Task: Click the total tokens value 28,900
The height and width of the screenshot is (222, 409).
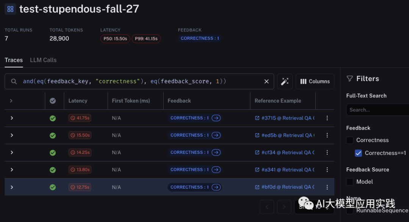Action: pyautogui.click(x=59, y=39)
